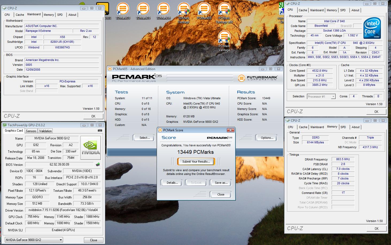Click OK in the CPU-Z Memory window
Image resolution: width=391 pixels, height=245 pixels.
point(377,228)
